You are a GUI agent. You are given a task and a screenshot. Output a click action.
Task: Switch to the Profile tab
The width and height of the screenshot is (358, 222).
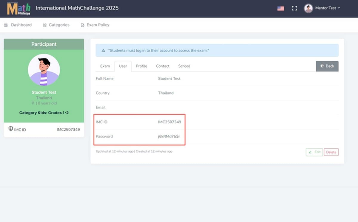coord(141,66)
